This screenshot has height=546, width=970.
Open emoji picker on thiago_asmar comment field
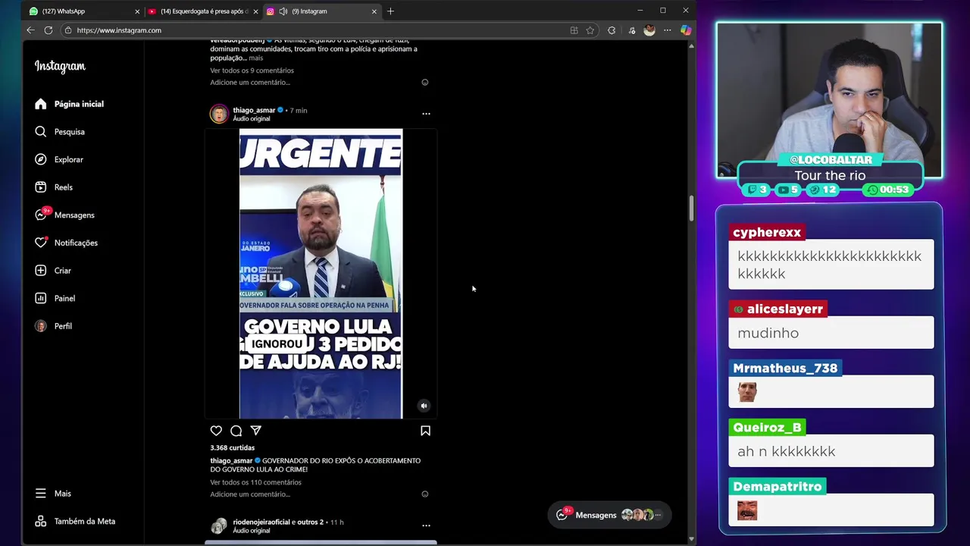click(x=425, y=494)
